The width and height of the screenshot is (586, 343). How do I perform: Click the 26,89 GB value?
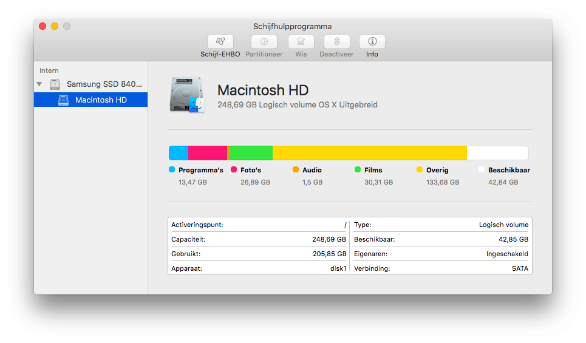(255, 182)
